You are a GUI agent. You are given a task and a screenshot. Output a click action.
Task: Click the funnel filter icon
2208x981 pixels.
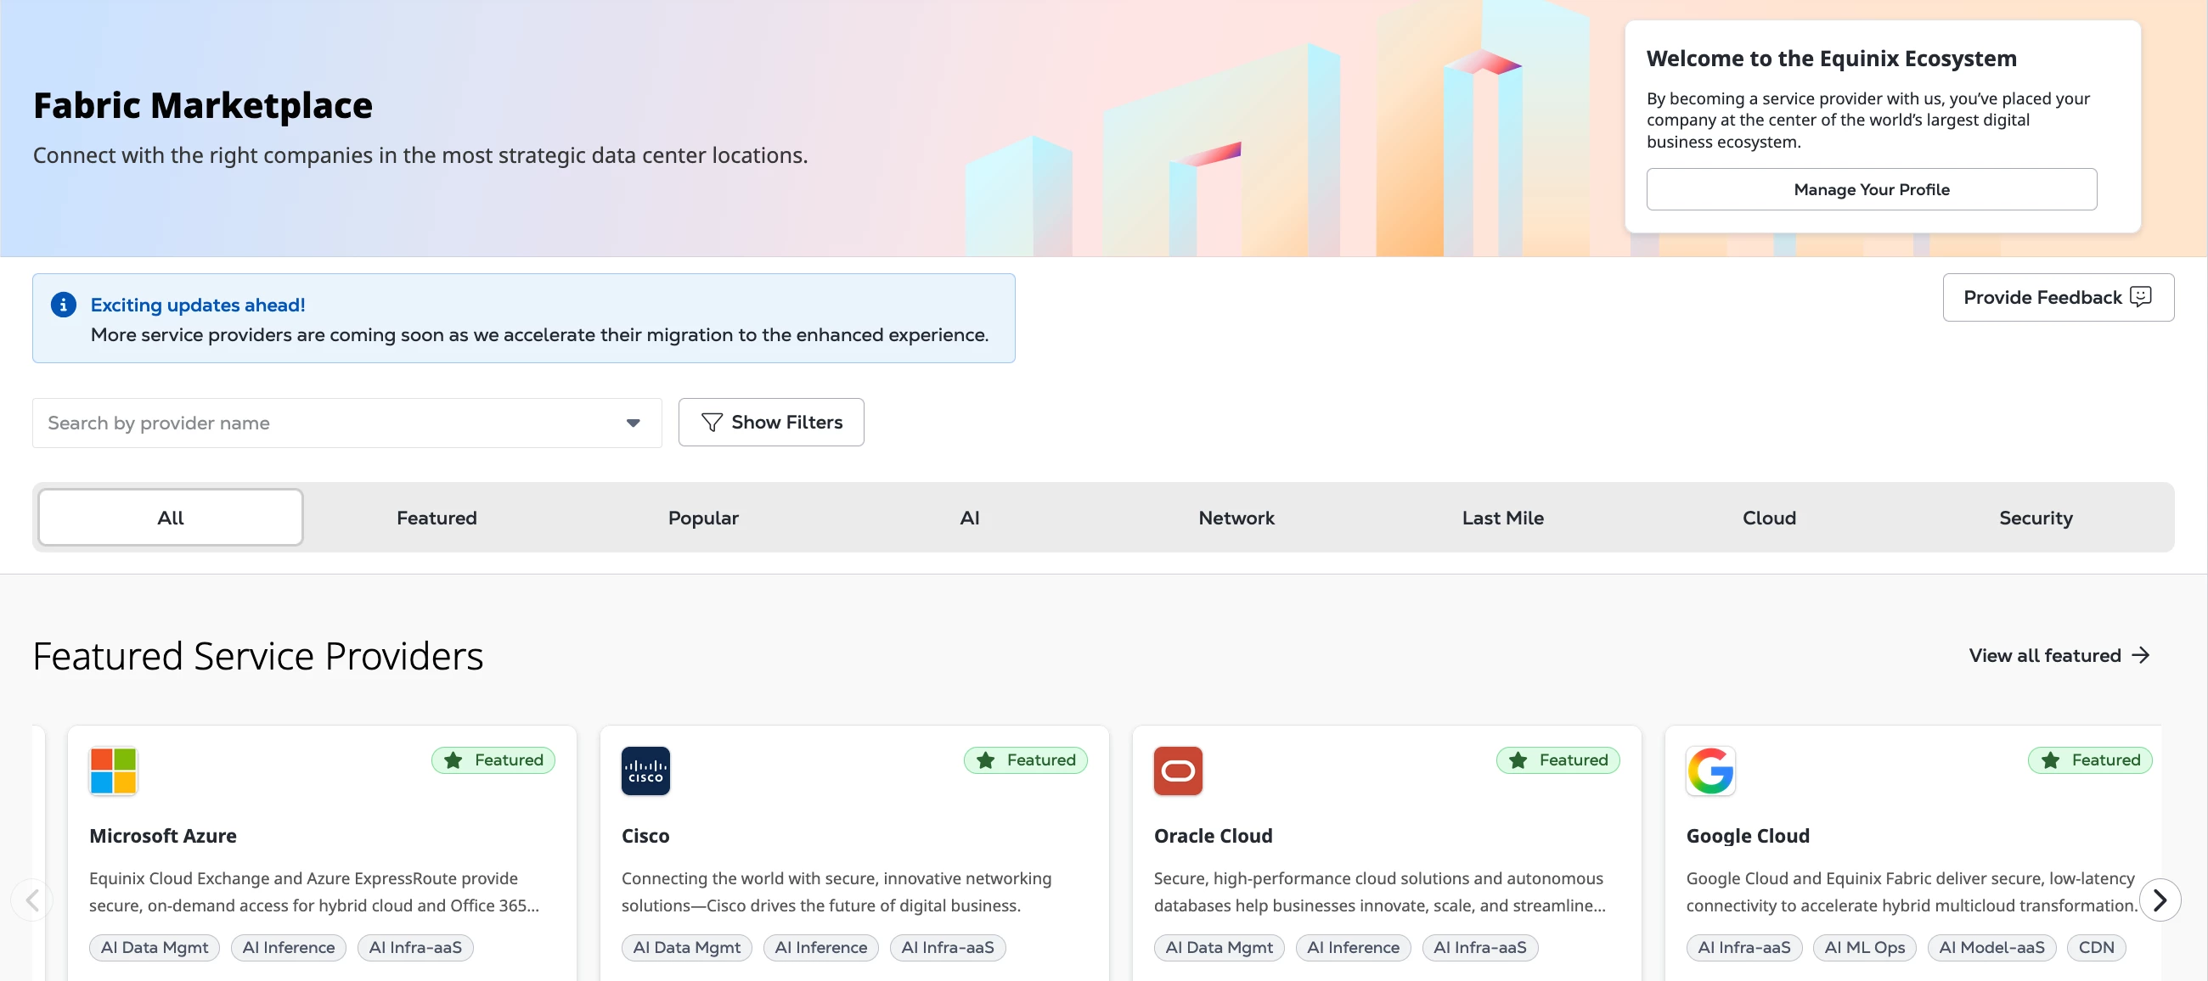click(x=712, y=423)
